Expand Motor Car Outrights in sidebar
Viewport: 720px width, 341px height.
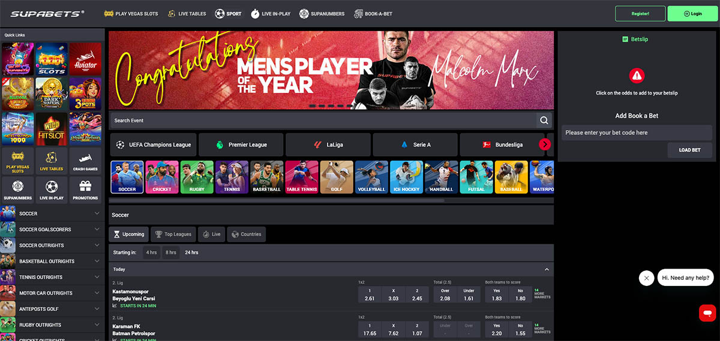point(52,293)
